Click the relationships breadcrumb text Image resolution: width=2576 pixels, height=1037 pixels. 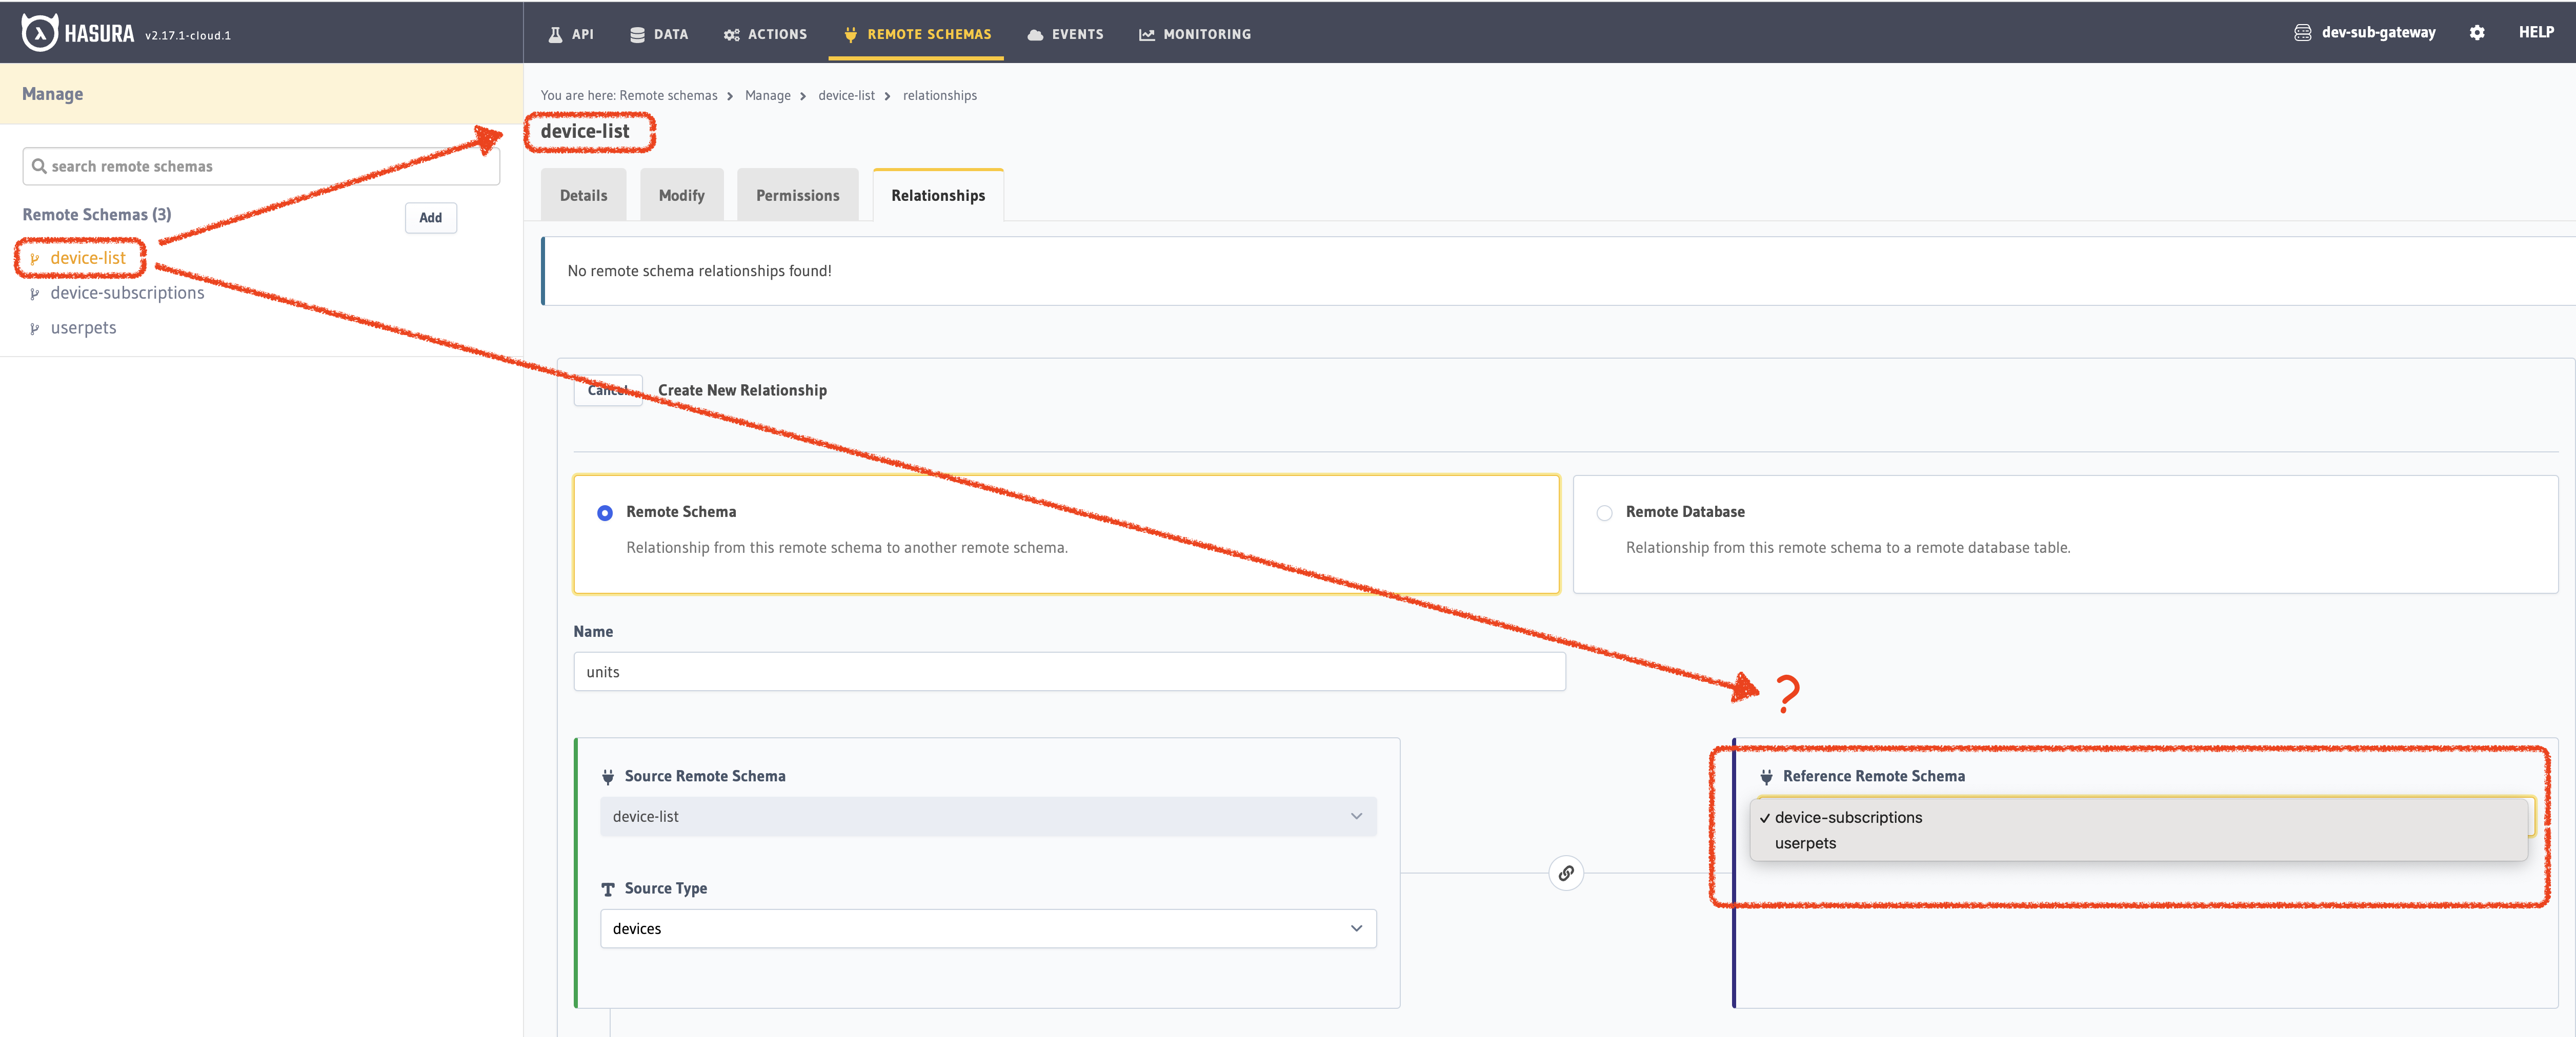(940, 95)
